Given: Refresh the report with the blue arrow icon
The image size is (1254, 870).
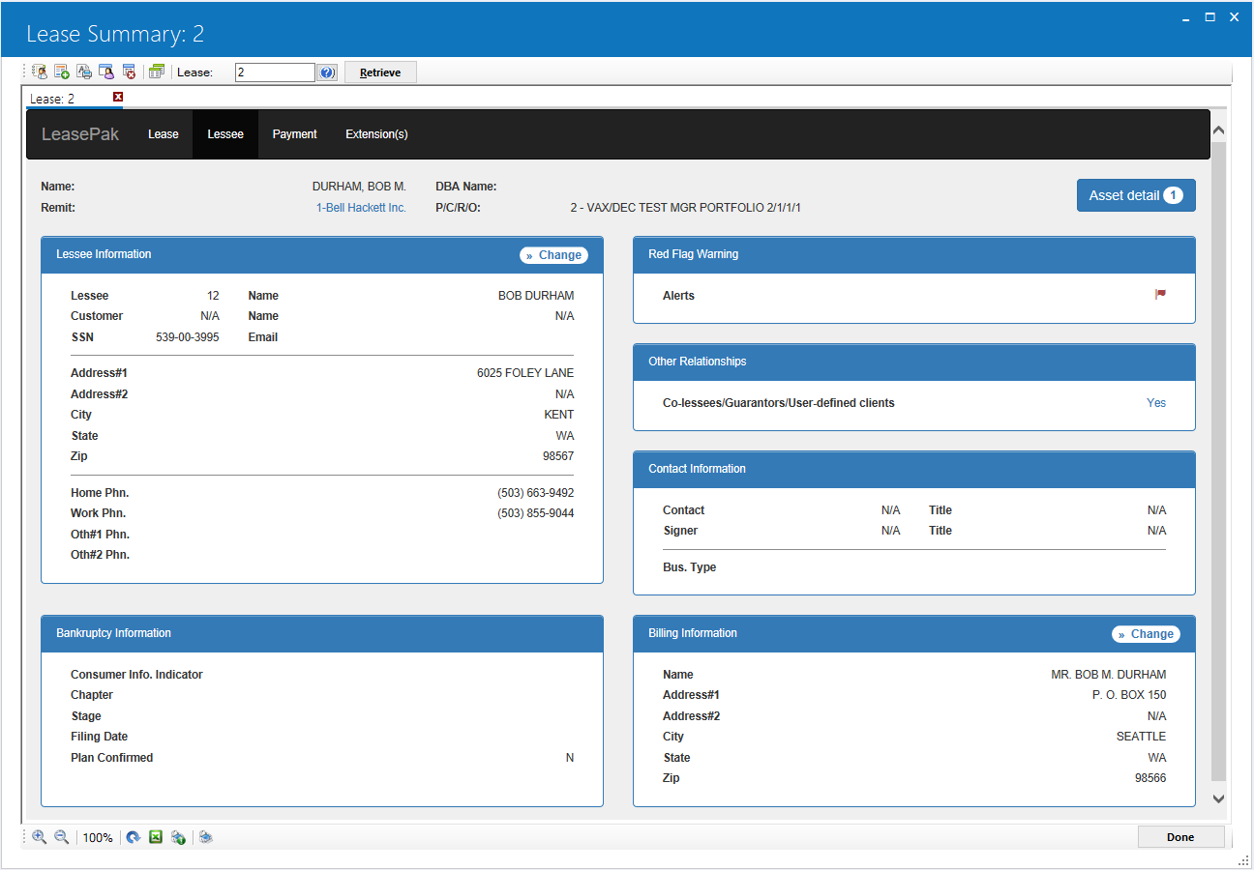Looking at the screenshot, I should (134, 837).
